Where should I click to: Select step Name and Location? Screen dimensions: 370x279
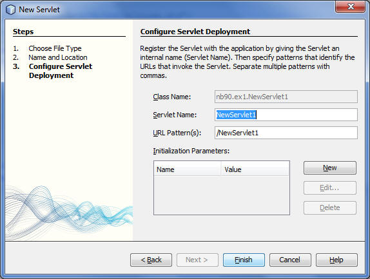[x=58, y=57]
